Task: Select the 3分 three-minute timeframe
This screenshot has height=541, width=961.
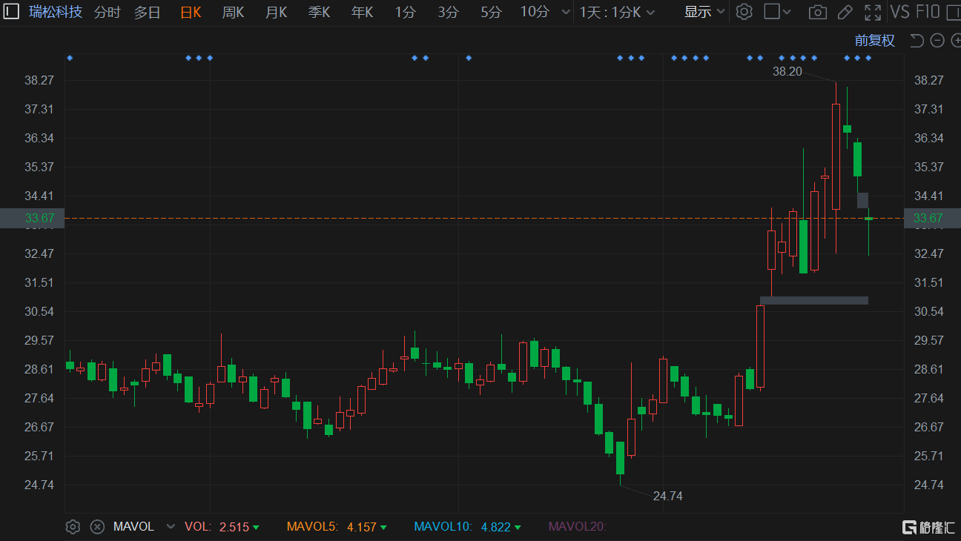Action: [448, 13]
